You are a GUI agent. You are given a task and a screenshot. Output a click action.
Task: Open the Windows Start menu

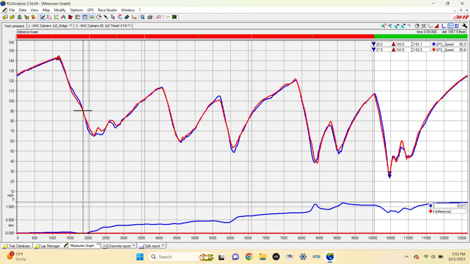tap(140, 257)
